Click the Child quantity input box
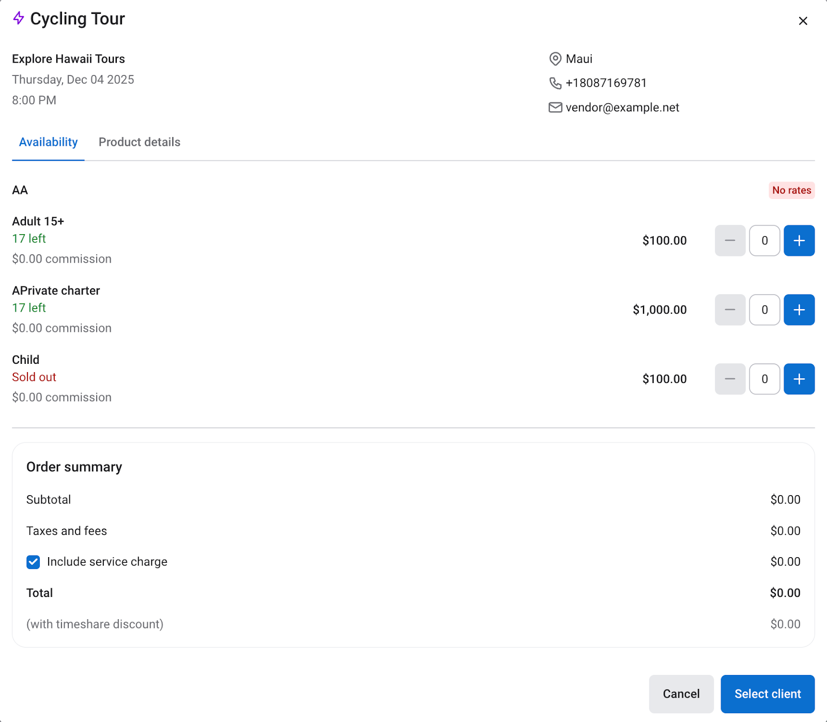This screenshot has height=722, width=827. (764, 379)
